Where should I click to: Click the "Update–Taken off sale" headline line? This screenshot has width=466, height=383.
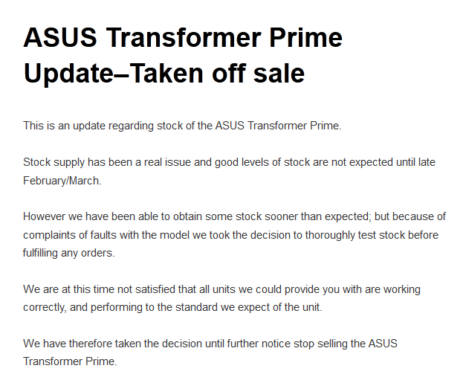[x=164, y=74]
